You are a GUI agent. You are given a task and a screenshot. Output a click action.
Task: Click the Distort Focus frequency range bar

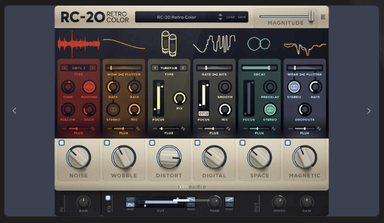(x=158, y=98)
